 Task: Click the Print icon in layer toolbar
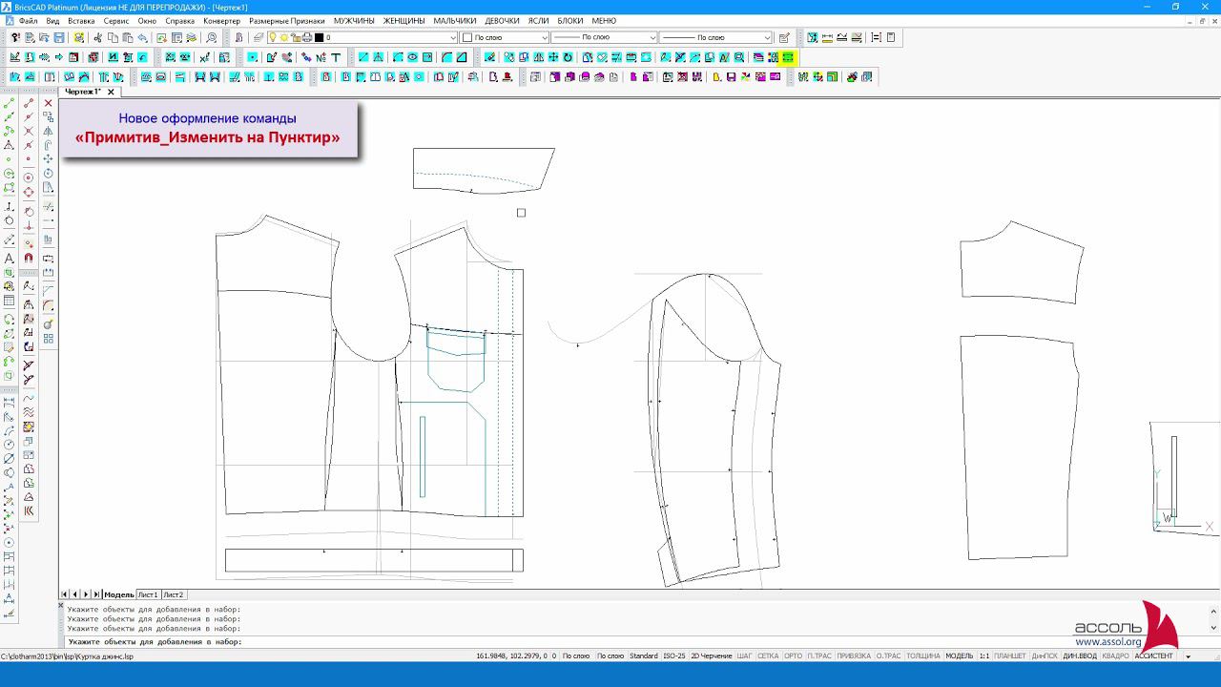click(x=307, y=38)
